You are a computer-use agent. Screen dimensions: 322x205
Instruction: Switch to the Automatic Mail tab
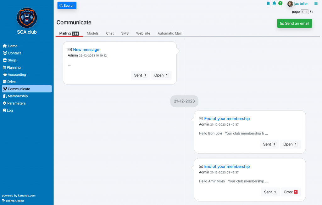[169, 33]
